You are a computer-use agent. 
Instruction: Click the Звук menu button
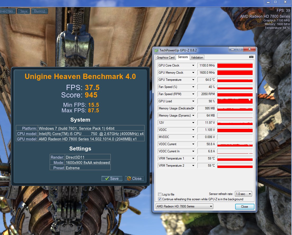(x=24, y=11)
